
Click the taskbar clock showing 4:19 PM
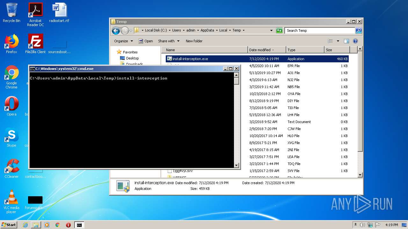tap(391, 225)
